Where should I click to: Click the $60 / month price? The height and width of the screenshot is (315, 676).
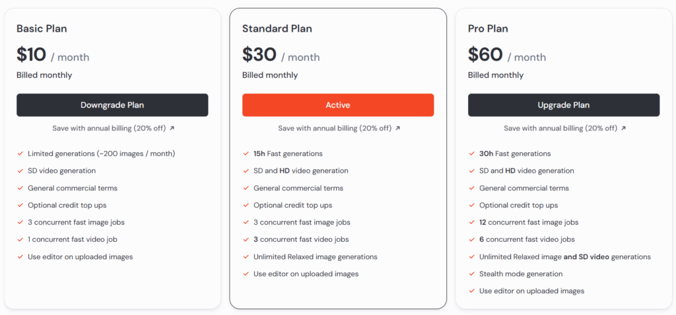click(x=507, y=55)
